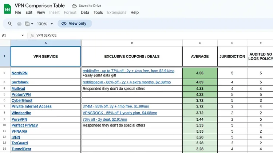273x153 pixels.
Task: Select the 4.22 average cell
Action: (200, 94)
